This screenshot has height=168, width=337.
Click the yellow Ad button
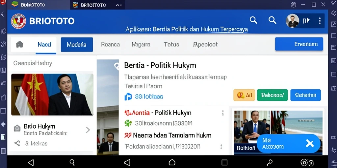pyautogui.click(x=244, y=95)
